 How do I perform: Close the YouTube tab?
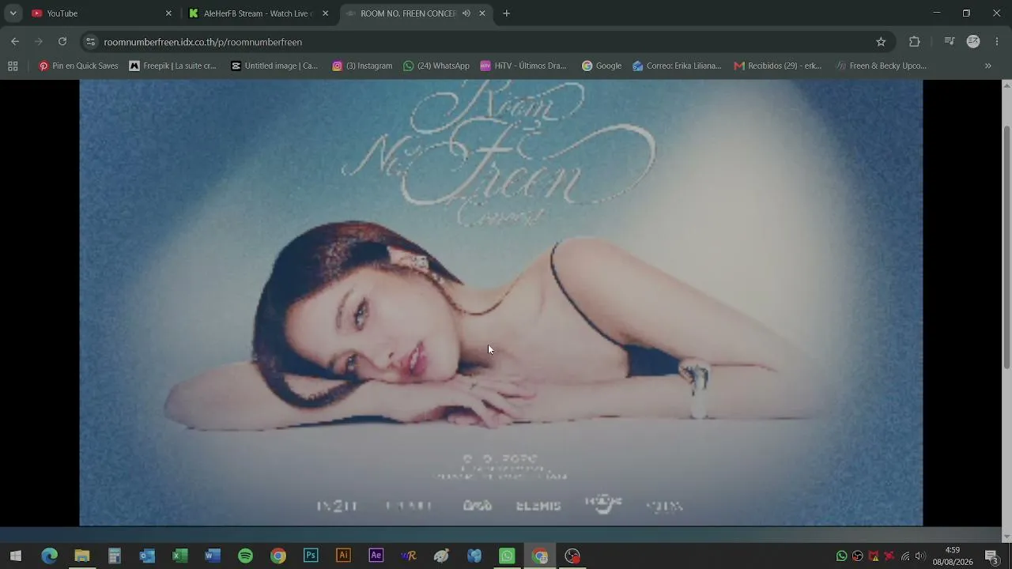[168, 13]
